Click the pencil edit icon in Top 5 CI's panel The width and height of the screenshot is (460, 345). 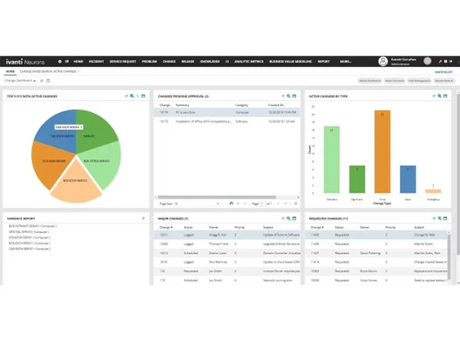tap(138, 96)
